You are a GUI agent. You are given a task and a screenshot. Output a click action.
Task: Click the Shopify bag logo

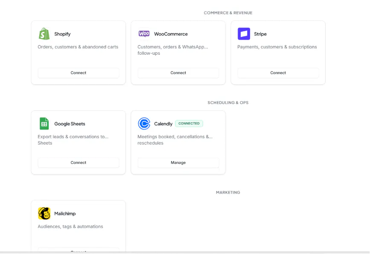[x=44, y=34]
